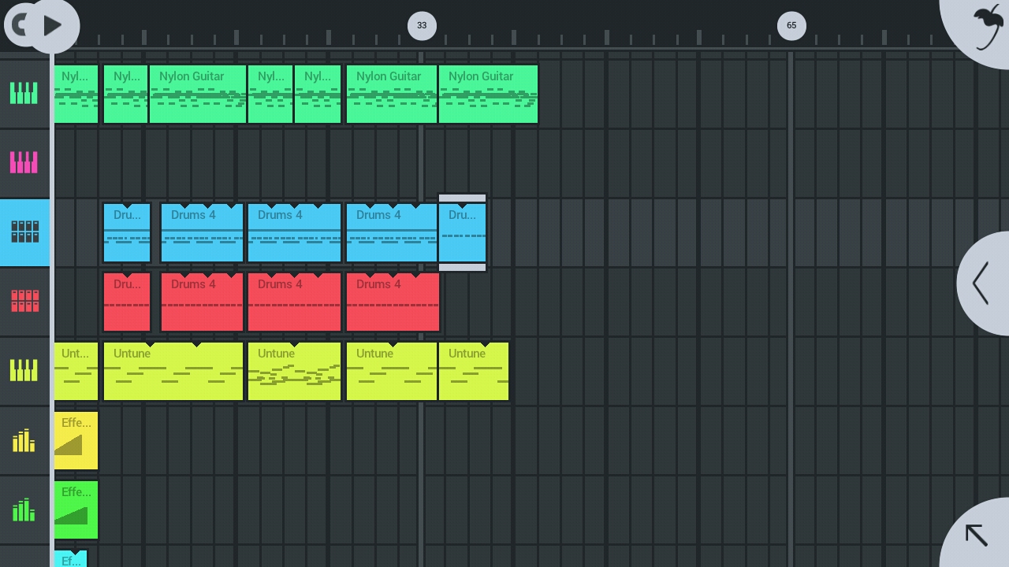Image resolution: width=1009 pixels, height=567 pixels.
Task: Select the blue drum pad track icon
Action: [24, 232]
